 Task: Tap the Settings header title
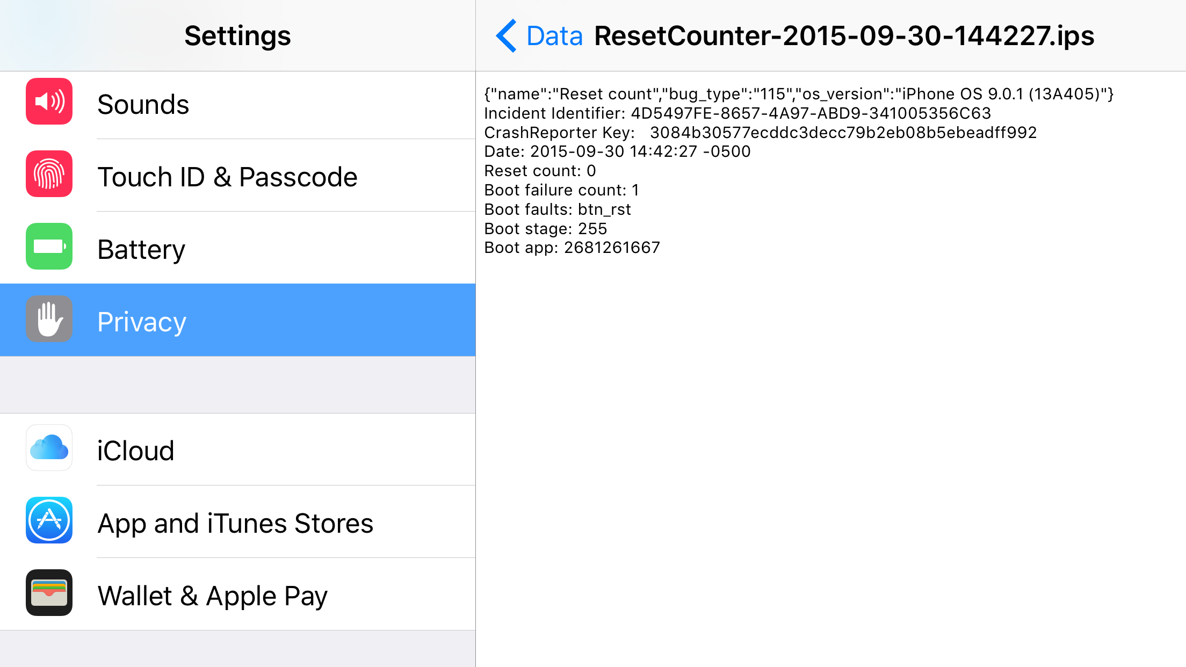pyautogui.click(x=237, y=36)
